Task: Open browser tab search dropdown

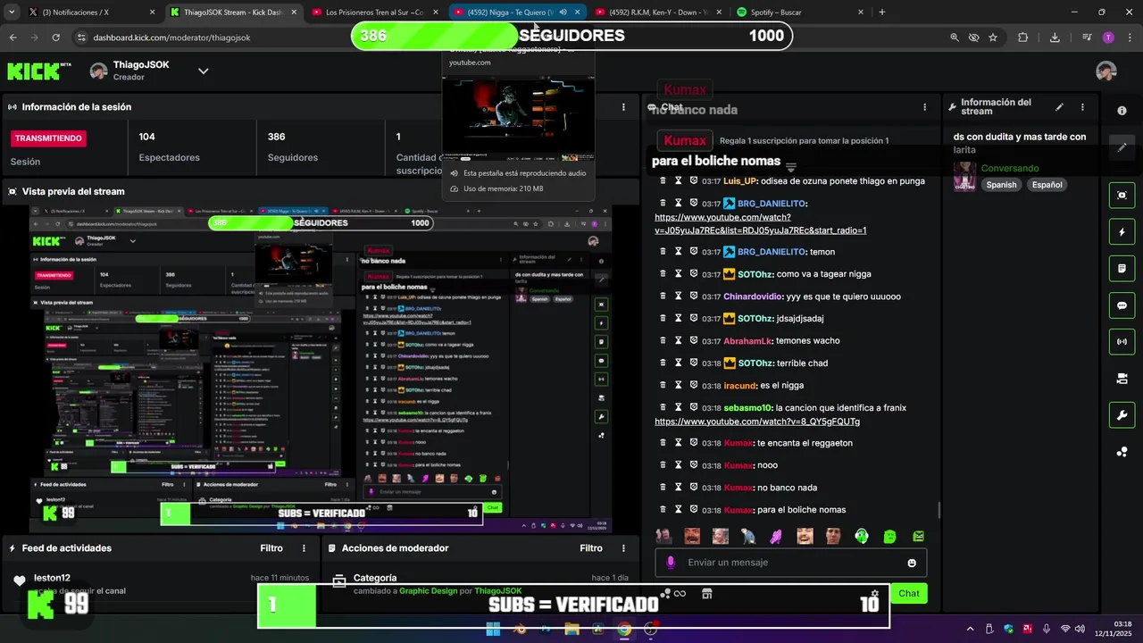Action: [x=12, y=13]
